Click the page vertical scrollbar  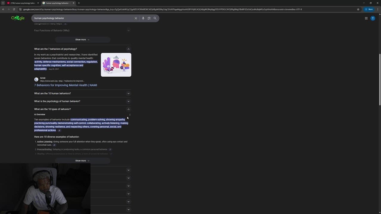(380, 79)
